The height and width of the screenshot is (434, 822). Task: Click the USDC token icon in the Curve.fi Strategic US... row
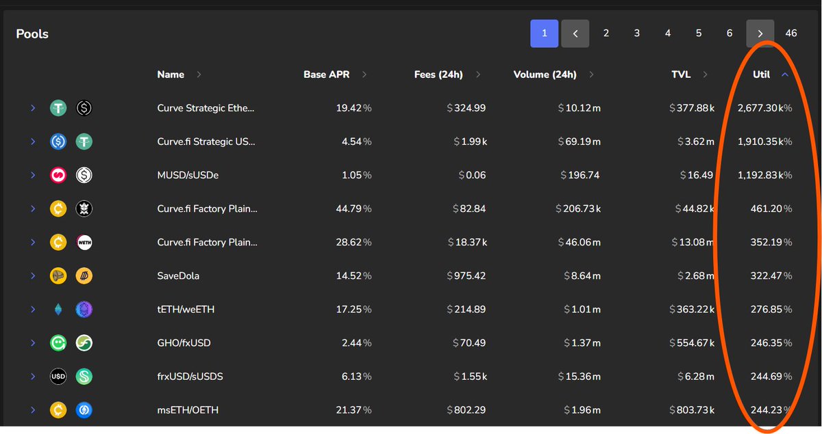(x=58, y=141)
